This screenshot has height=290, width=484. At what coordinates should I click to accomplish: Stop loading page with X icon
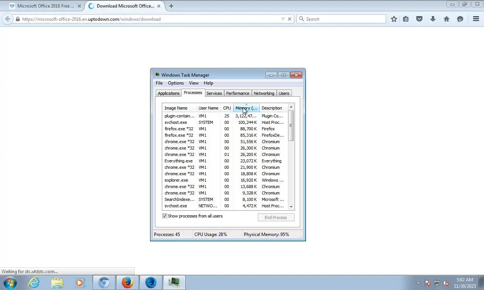pyautogui.click(x=290, y=19)
